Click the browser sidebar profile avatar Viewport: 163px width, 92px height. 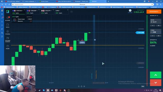2,10
